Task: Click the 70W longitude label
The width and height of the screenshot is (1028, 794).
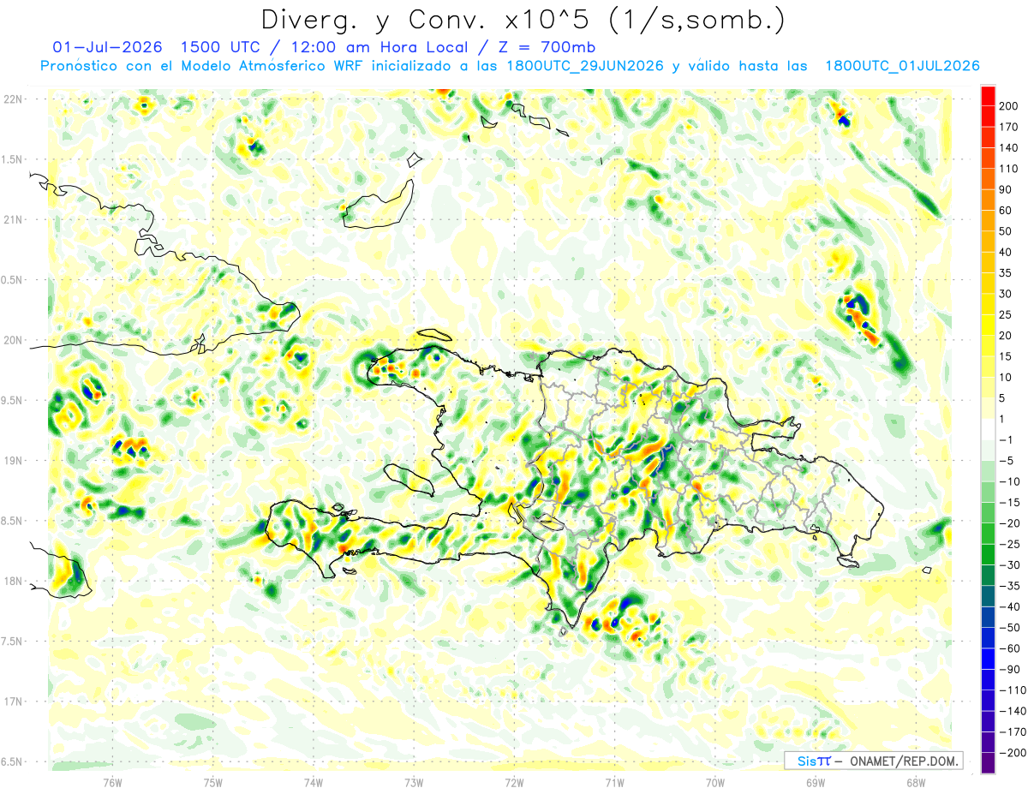Action: 715,782
